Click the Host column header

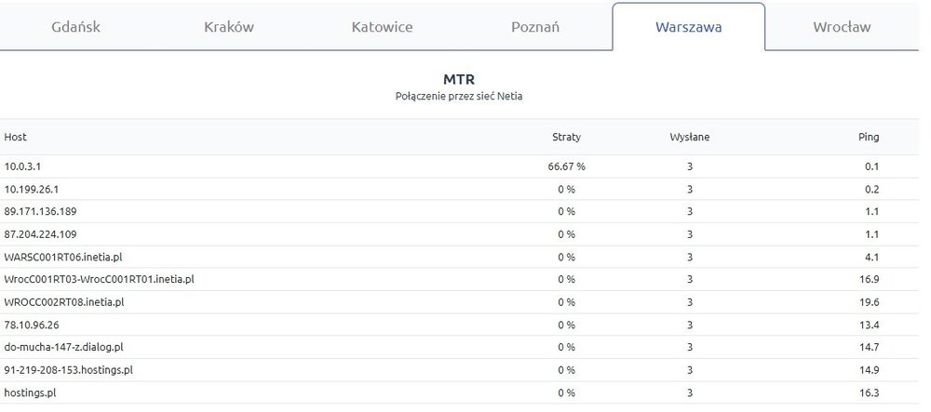tap(16, 137)
